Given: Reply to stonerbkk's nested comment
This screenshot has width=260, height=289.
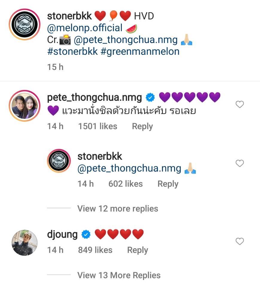Looking at the screenshot, I should tap(168, 184).
